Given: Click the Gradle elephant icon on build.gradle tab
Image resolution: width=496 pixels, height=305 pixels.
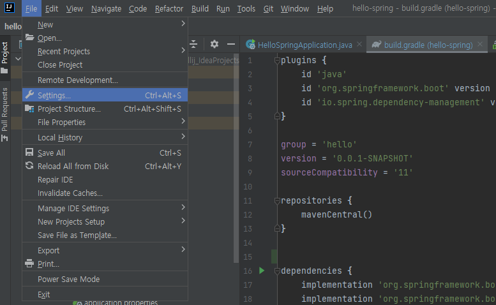Looking at the screenshot, I should (377, 44).
